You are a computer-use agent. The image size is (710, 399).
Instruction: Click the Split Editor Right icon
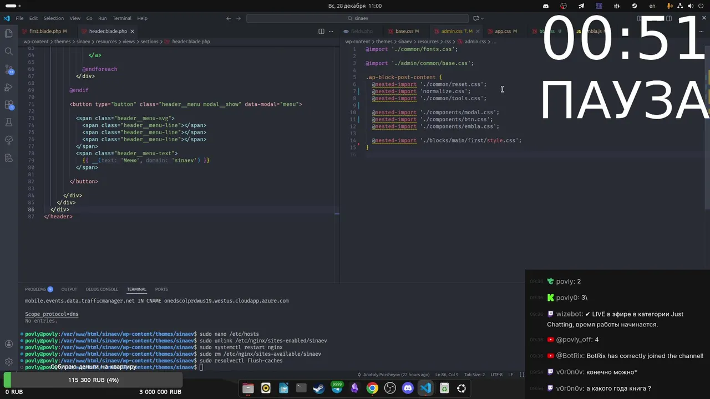321,31
